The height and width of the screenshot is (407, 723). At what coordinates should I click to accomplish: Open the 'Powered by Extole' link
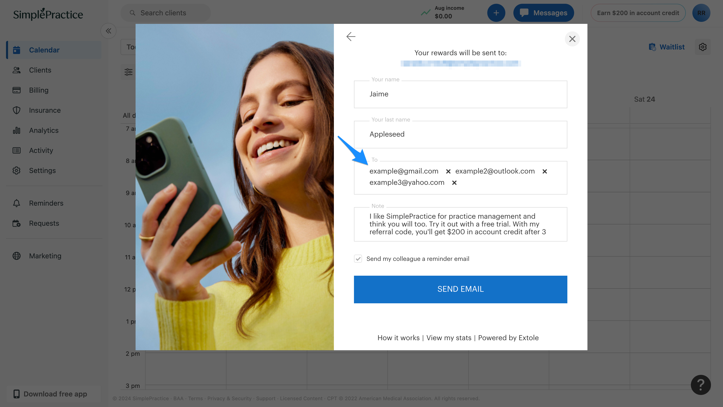pos(508,338)
